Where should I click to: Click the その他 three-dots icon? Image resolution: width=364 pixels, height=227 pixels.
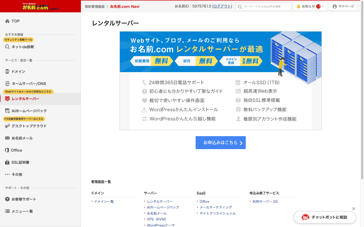tap(7, 174)
